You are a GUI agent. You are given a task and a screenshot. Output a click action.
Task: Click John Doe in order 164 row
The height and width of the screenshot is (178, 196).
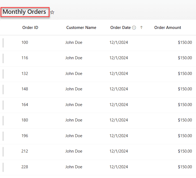point(74,104)
